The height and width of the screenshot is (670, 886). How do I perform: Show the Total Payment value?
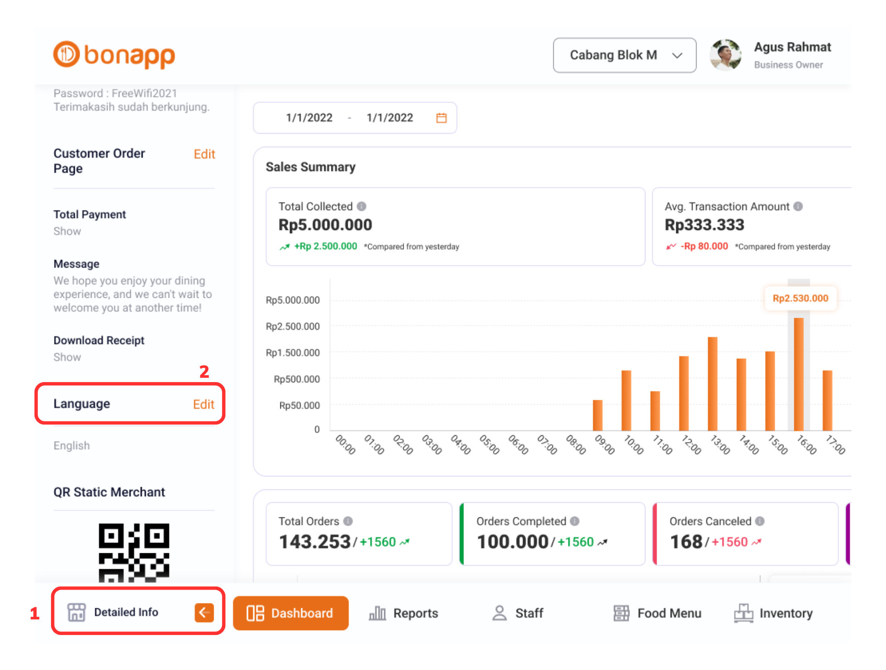coord(67,231)
